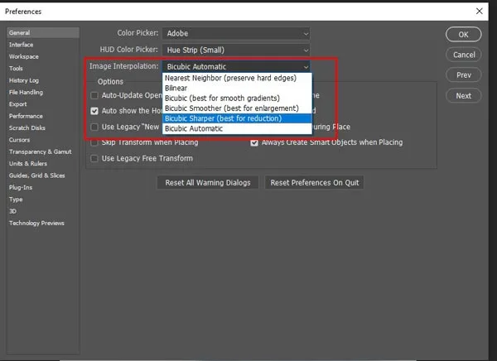
Task: Open the HUD Color Picker dropdown
Action: coord(236,50)
